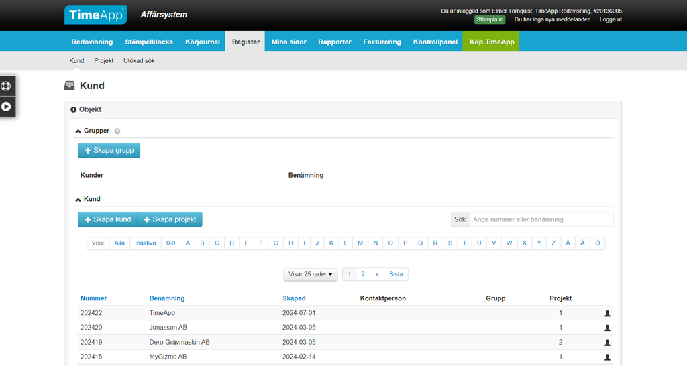Image resolution: width=687 pixels, height=366 pixels.
Task: Click the lifebuoy help icon on left sidebar
Action: pos(7,86)
